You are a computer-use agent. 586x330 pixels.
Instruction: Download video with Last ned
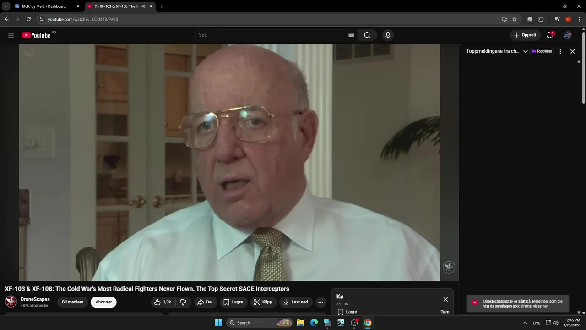[296, 302]
